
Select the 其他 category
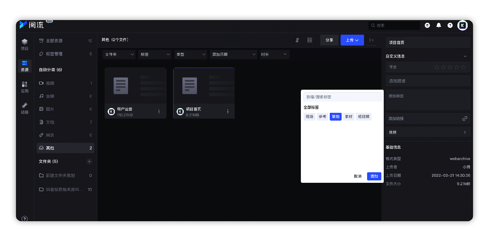coord(66,148)
